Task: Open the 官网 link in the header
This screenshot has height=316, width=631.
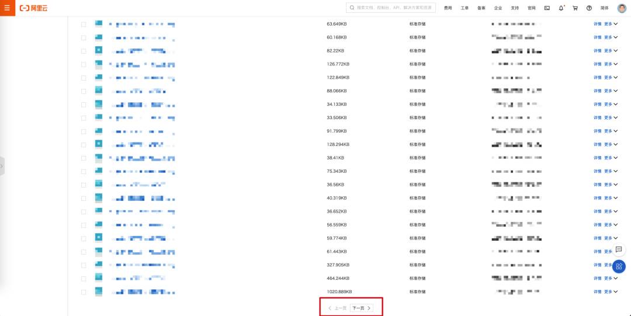Action: [532, 8]
